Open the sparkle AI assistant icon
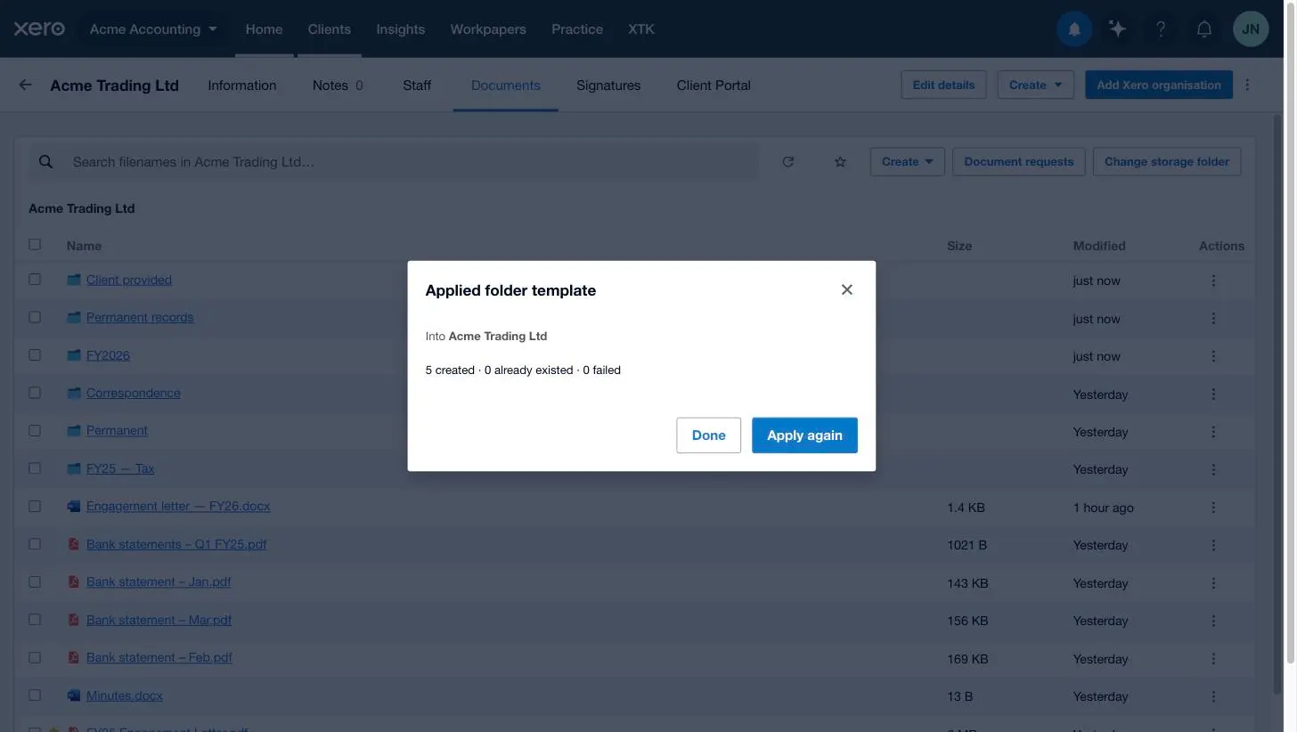Viewport: 1297px width, 732px height. point(1117,28)
